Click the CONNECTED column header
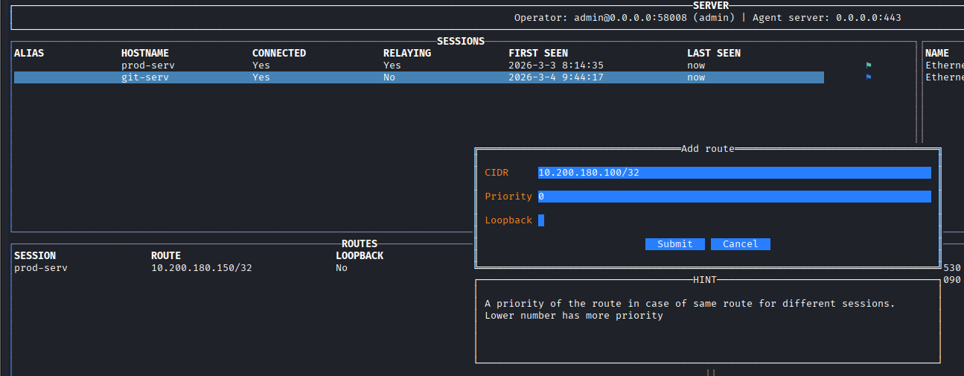The image size is (964, 376). (x=278, y=54)
